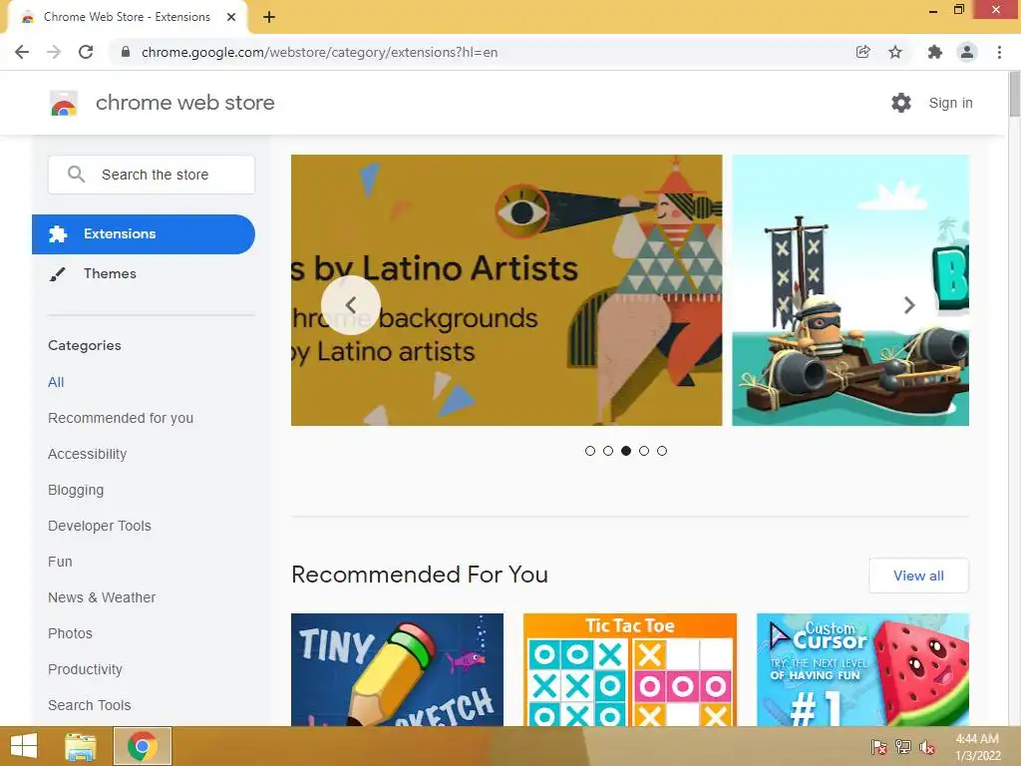Select the fifth carousel dot
Screen dimensions: 1021x766
point(662,451)
